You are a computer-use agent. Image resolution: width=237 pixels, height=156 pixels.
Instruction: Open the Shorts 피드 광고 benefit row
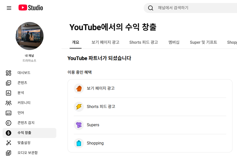pos(150,107)
